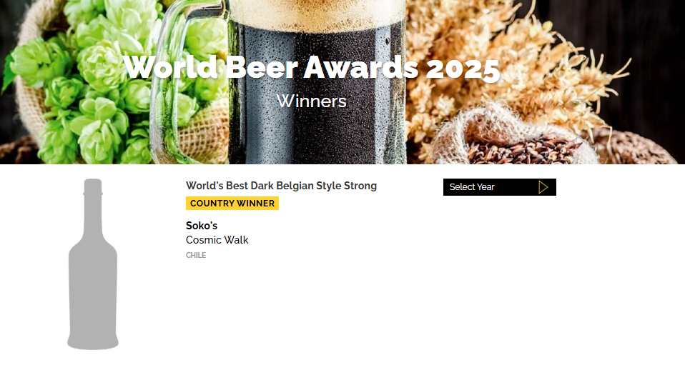Click World's Best Dark Belgian Style Strong heading

pyautogui.click(x=281, y=186)
